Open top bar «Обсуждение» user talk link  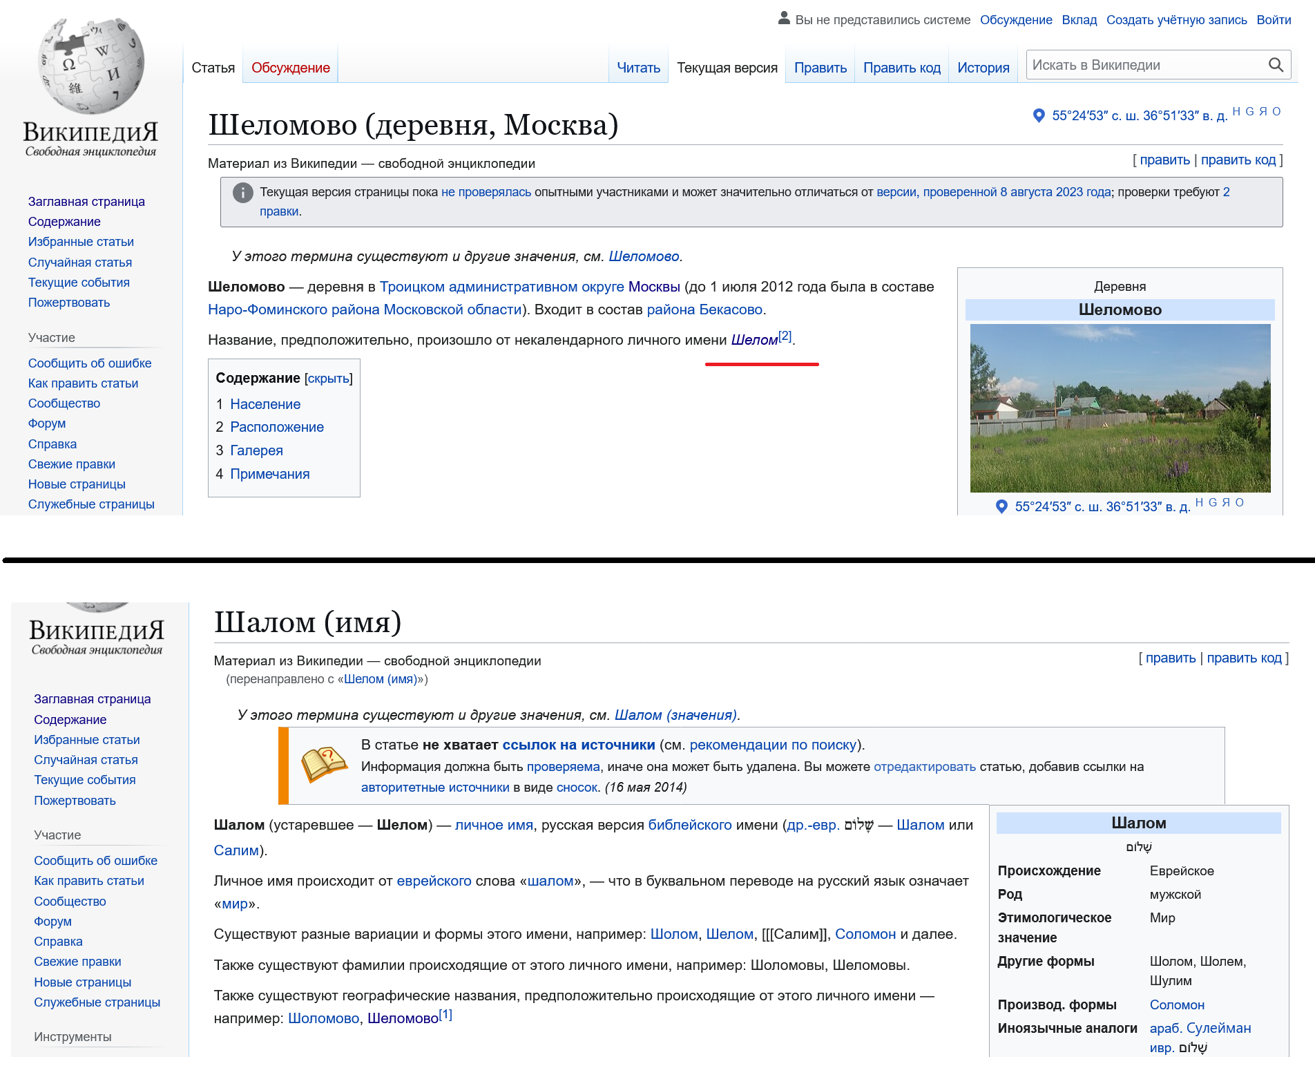pos(1016,20)
